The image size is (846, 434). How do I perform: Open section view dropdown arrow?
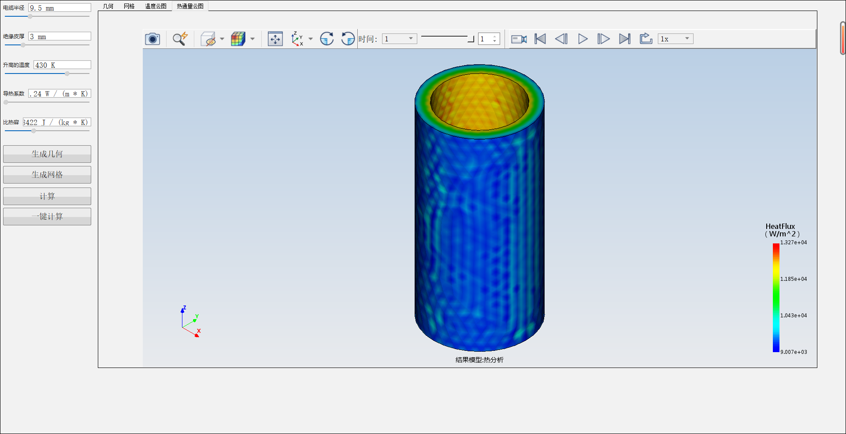[x=222, y=39]
